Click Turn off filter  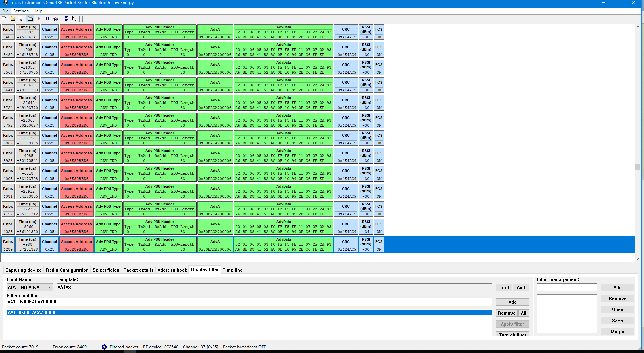click(x=512, y=335)
